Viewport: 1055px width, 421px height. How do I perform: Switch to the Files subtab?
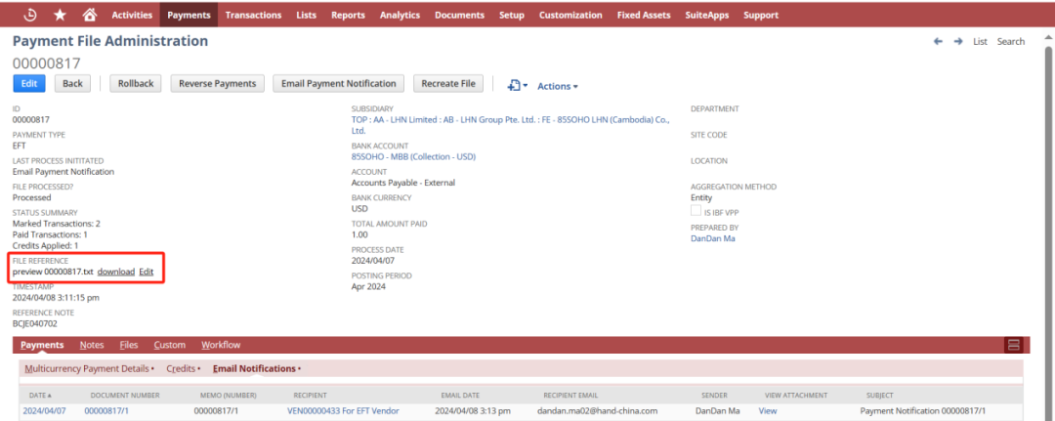click(x=129, y=345)
